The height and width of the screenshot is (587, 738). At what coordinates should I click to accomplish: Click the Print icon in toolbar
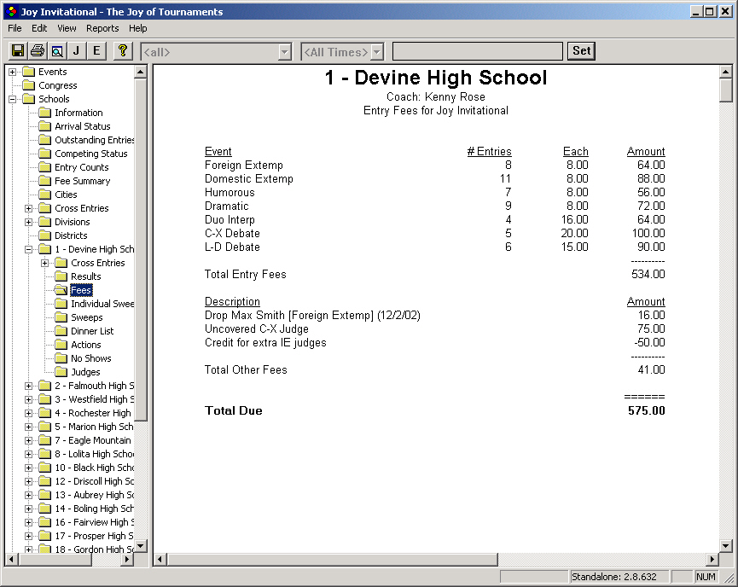click(37, 51)
